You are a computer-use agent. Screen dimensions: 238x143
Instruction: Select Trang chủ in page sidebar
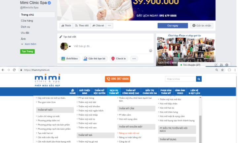point(37,15)
